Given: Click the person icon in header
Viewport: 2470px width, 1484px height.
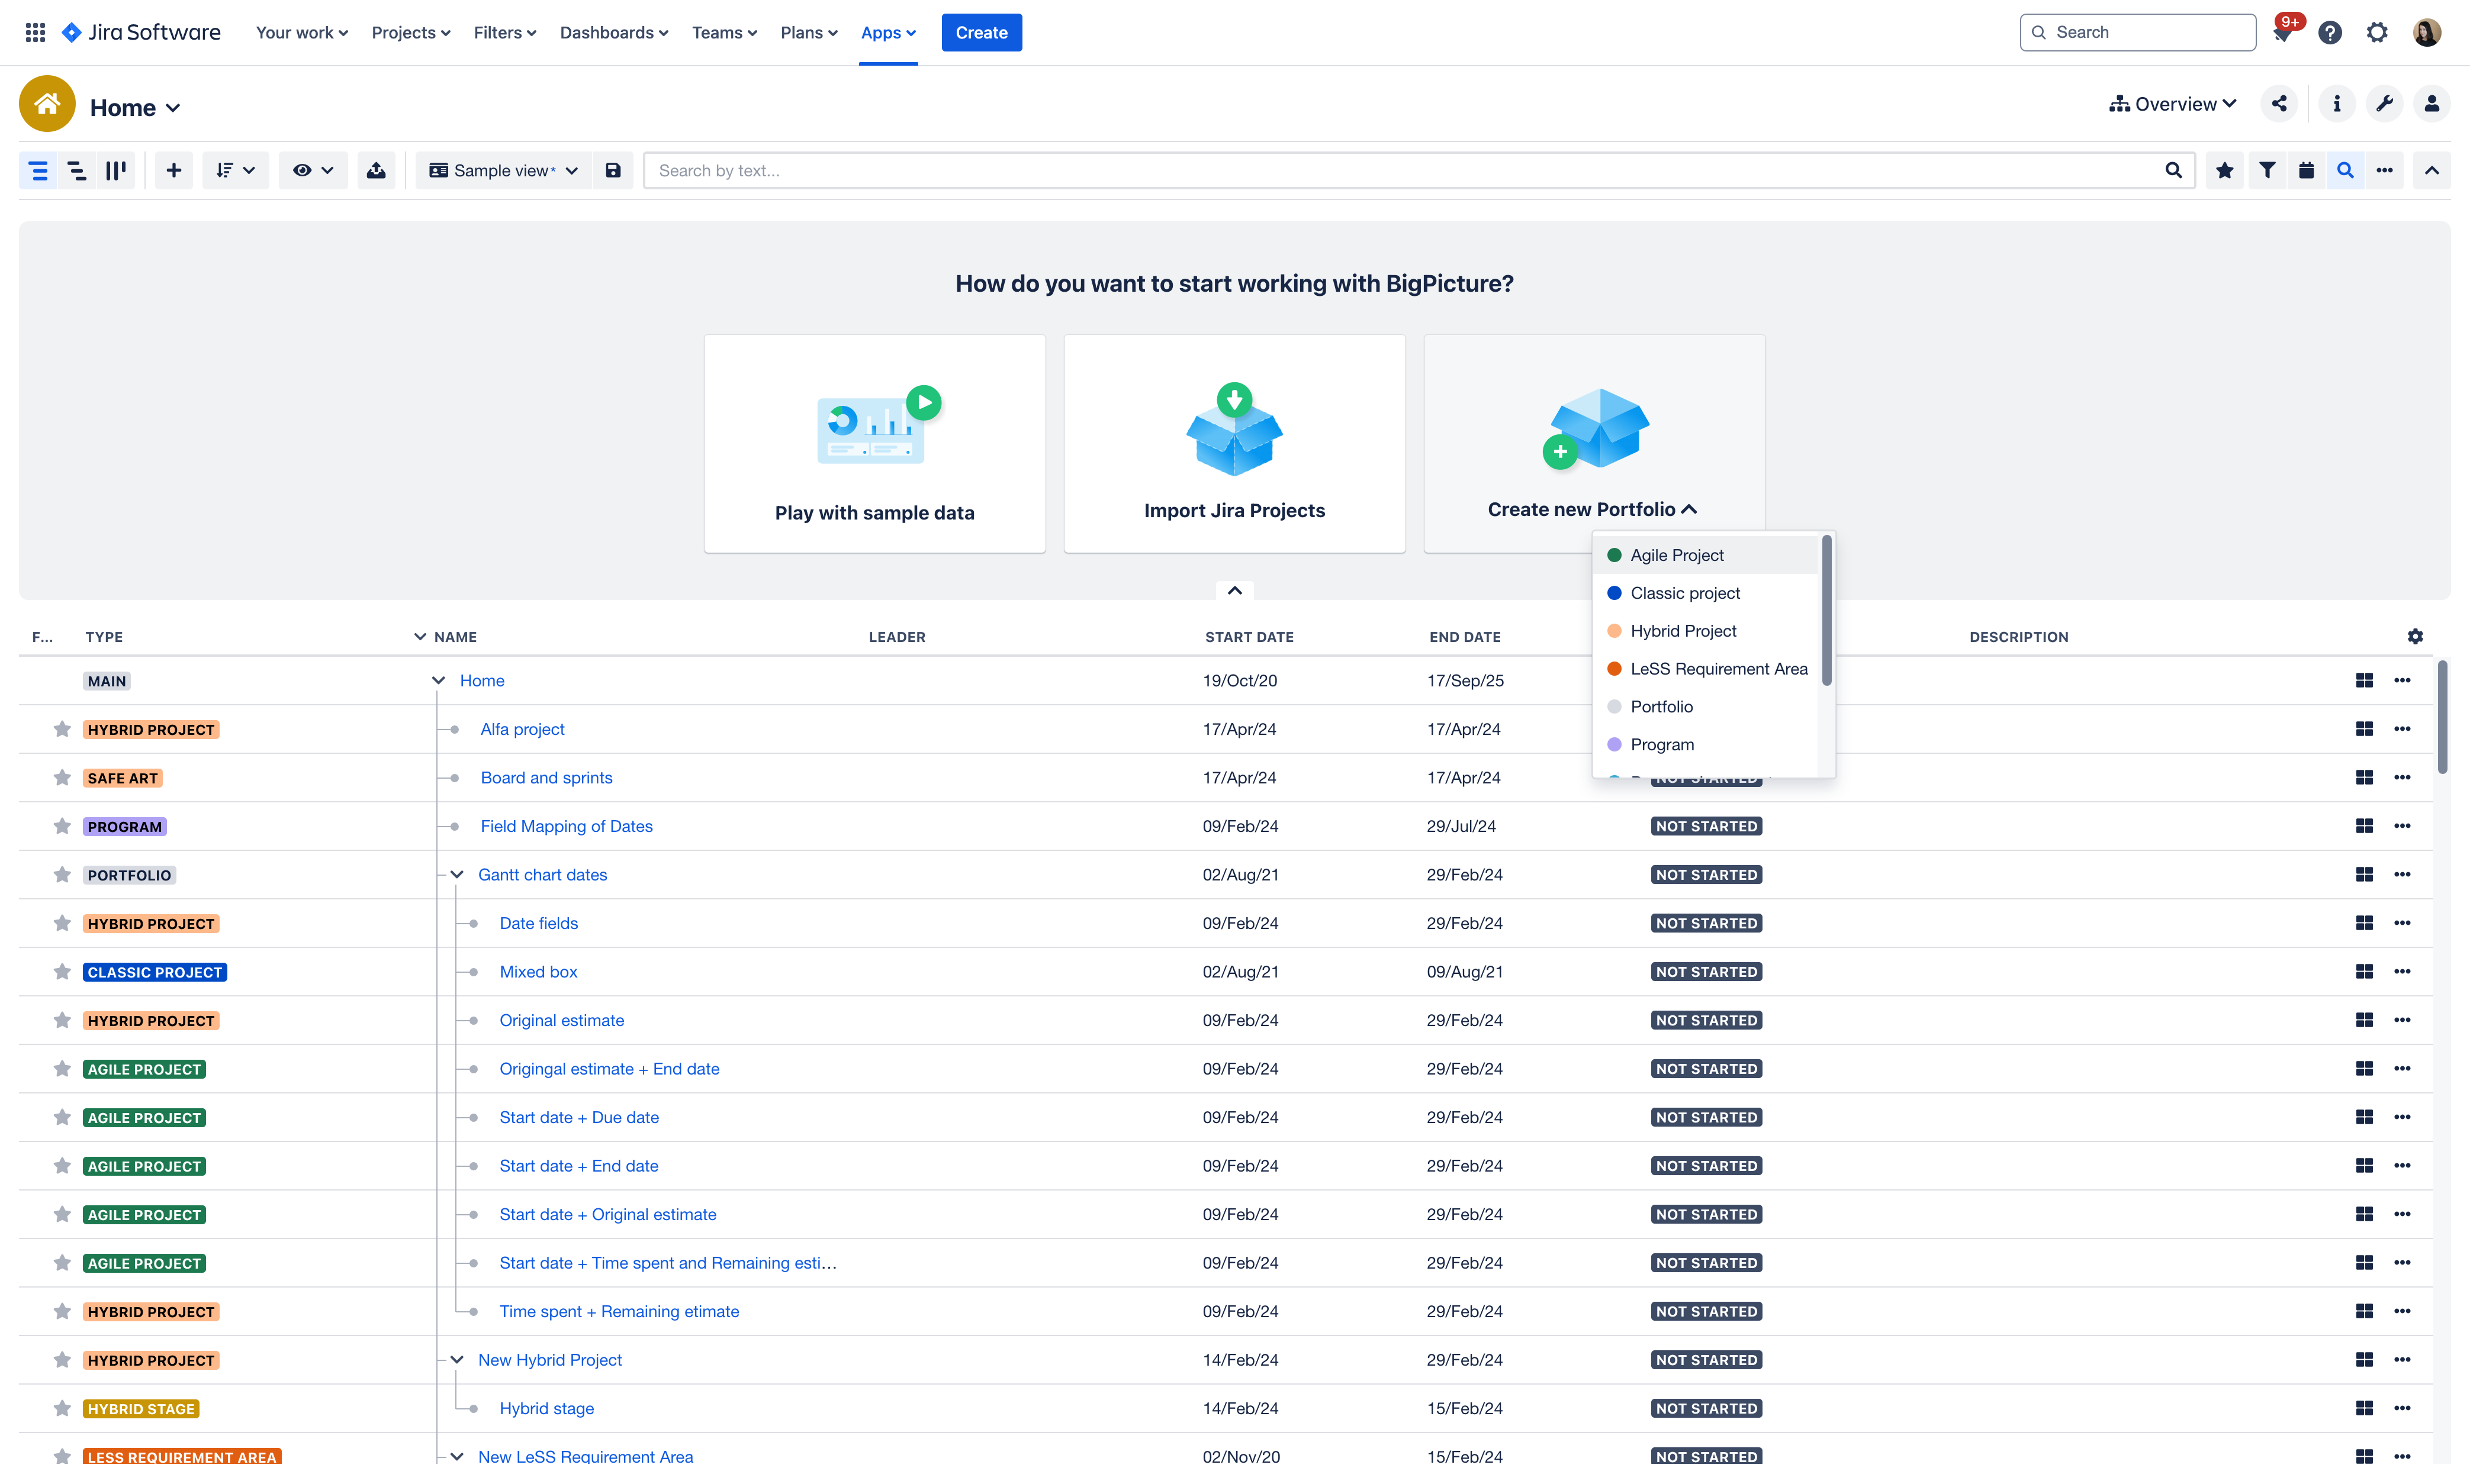Looking at the screenshot, I should click(x=2431, y=103).
